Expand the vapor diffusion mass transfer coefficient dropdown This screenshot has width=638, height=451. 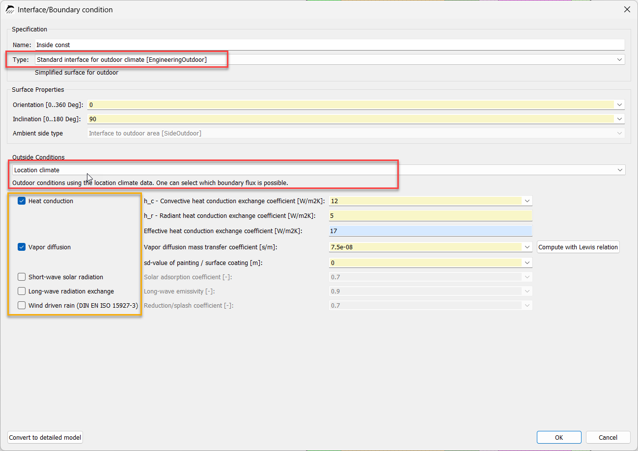coord(527,247)
